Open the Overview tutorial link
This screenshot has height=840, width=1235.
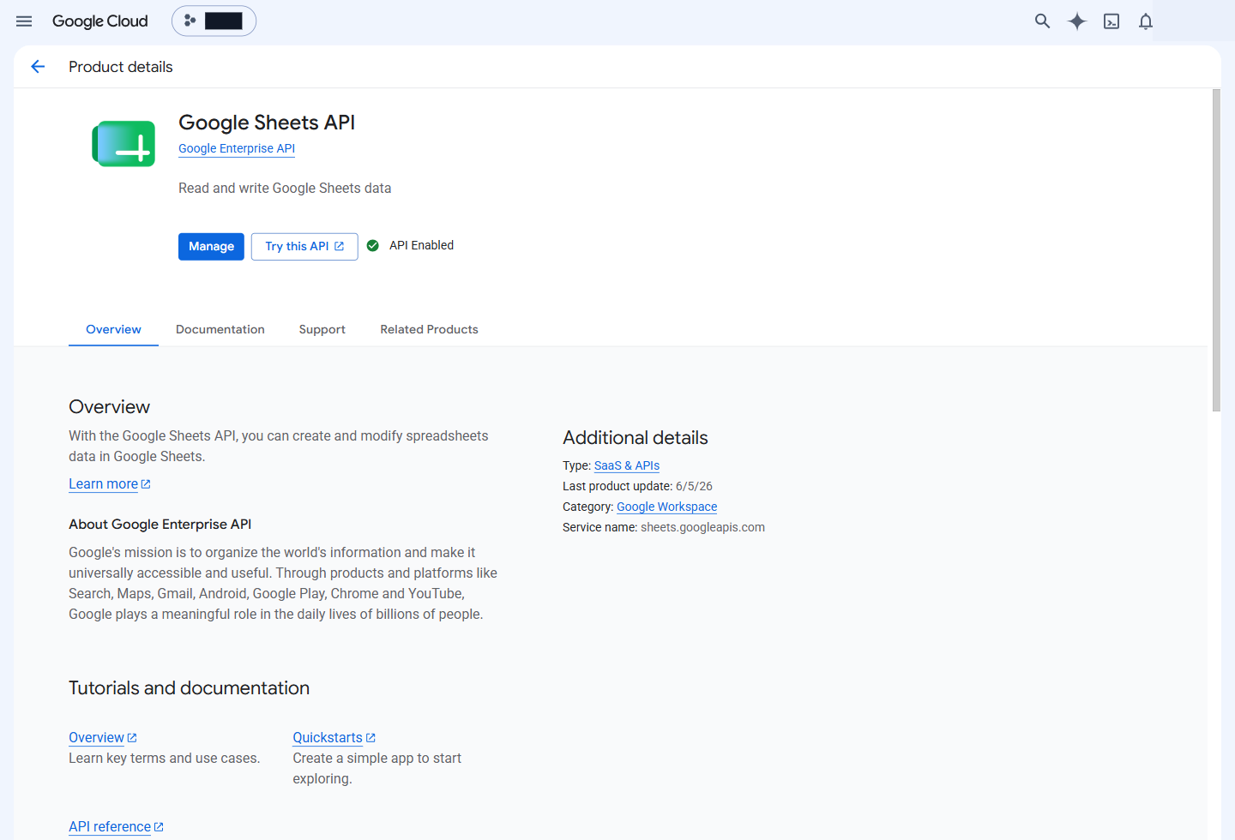coord(103,738)
